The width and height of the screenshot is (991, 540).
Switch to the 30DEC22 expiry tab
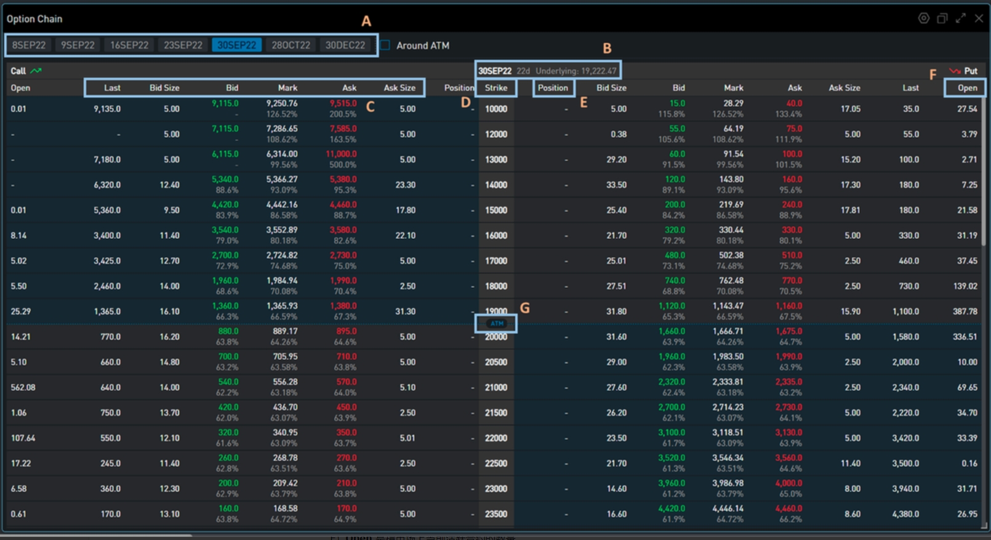point(345,45)
